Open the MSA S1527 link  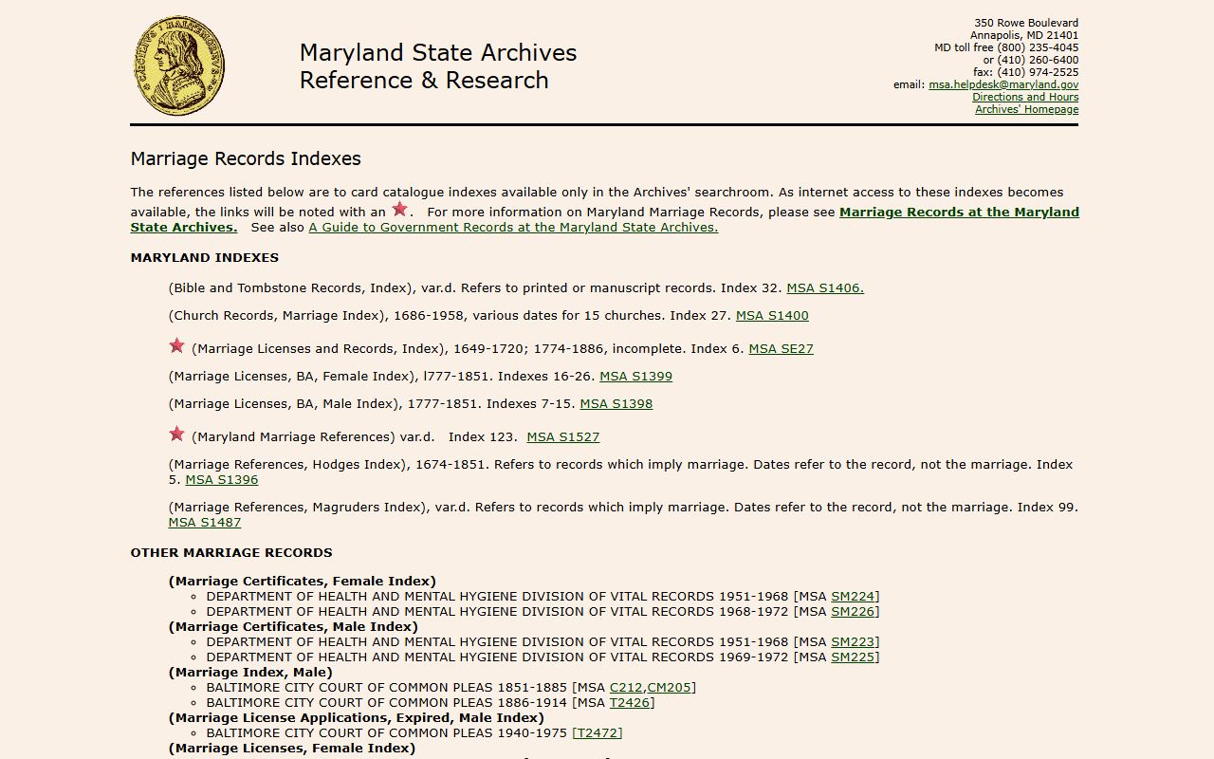coord(563,437)
